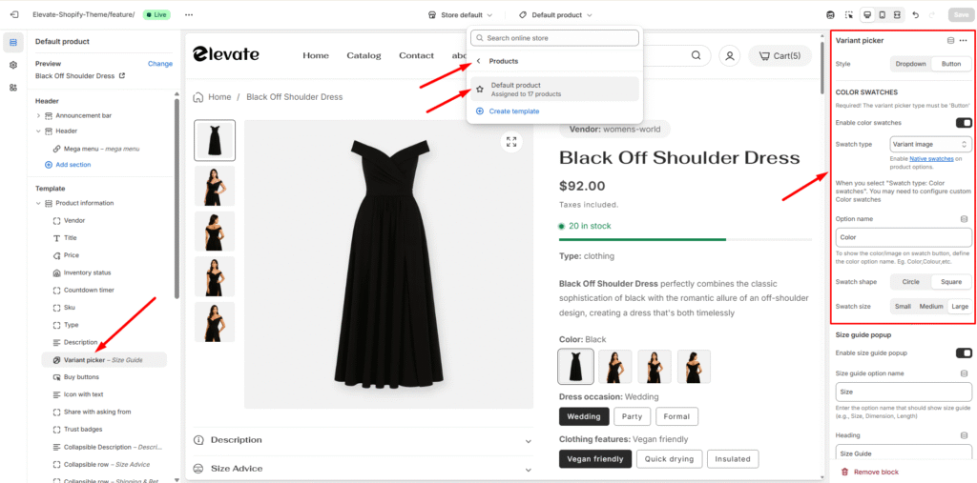Select the fourth color swatch image
This screenshot has height=483, width=977.
click(x=695, y=366)
